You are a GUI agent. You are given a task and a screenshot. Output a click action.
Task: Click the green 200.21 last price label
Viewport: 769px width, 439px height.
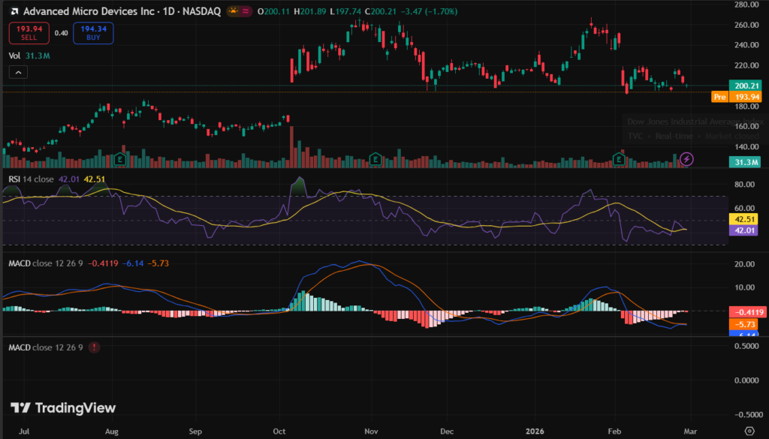point(745,86)
